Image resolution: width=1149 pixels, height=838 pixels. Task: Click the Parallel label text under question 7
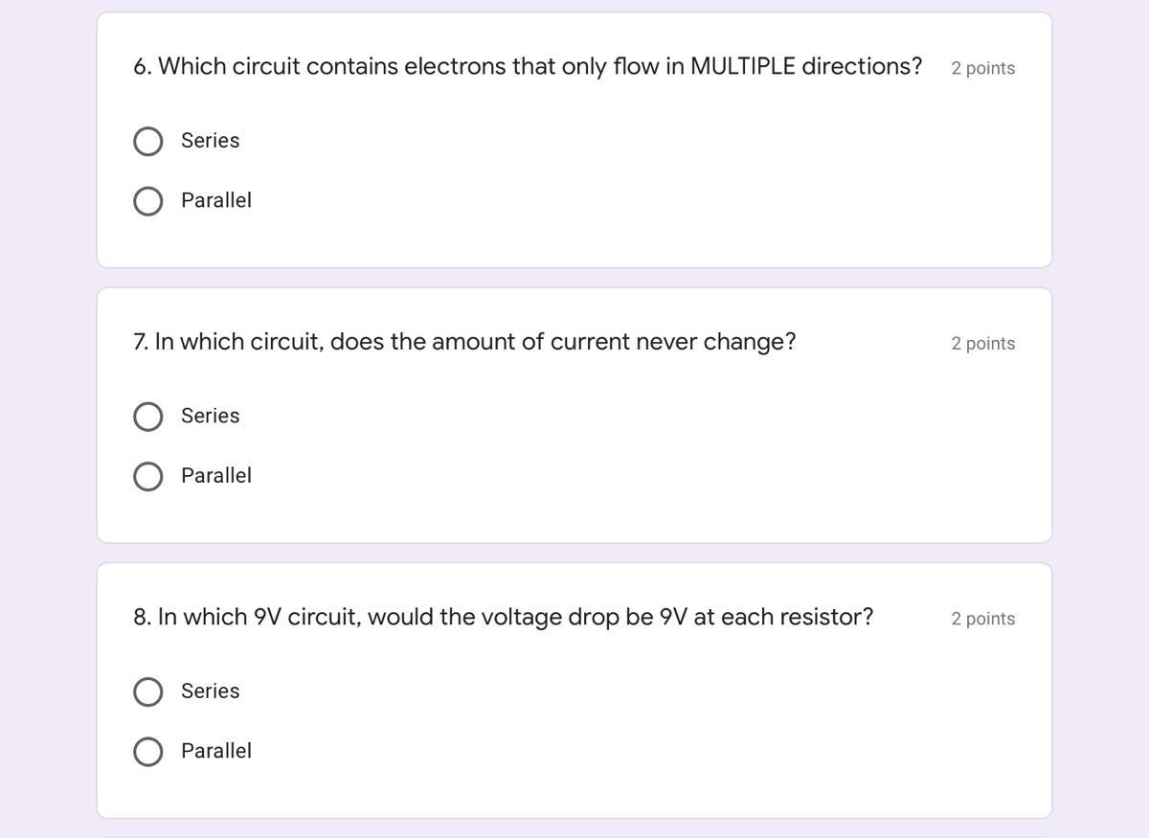[x=216, y=475]
